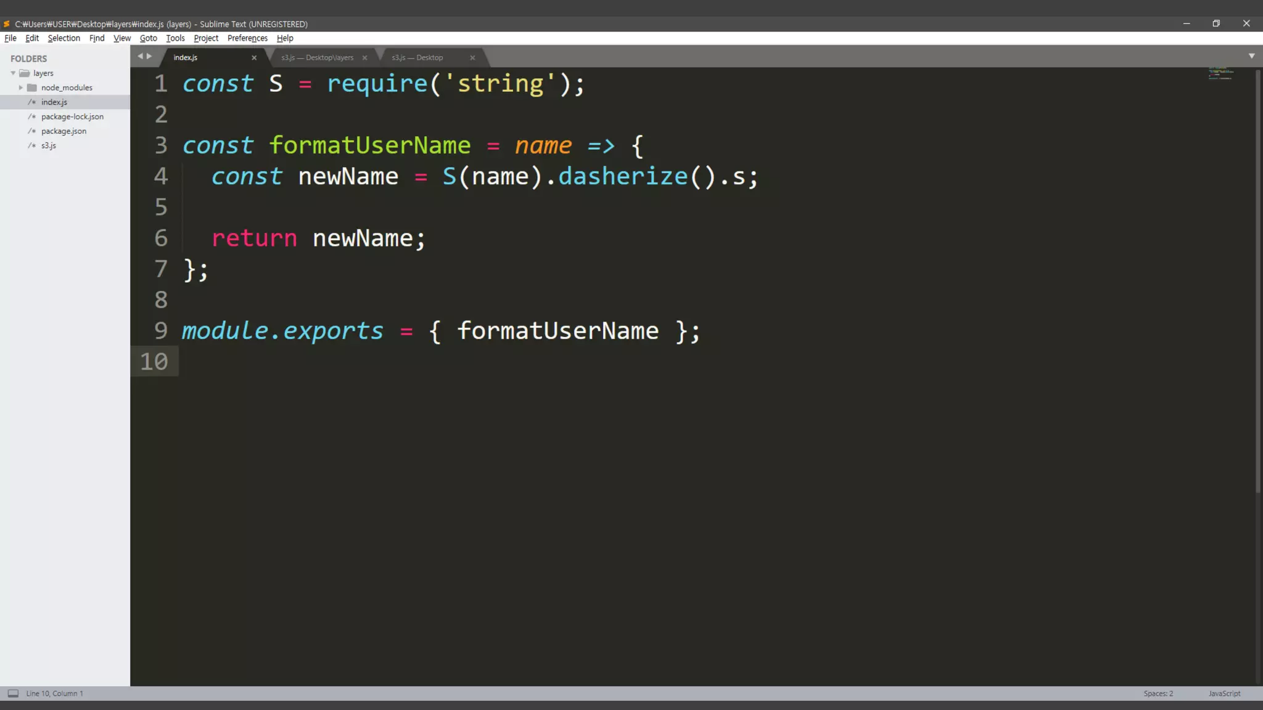Expand the node_modules folder
This screenshot has width=1263, height=710.
click(21, 88)
